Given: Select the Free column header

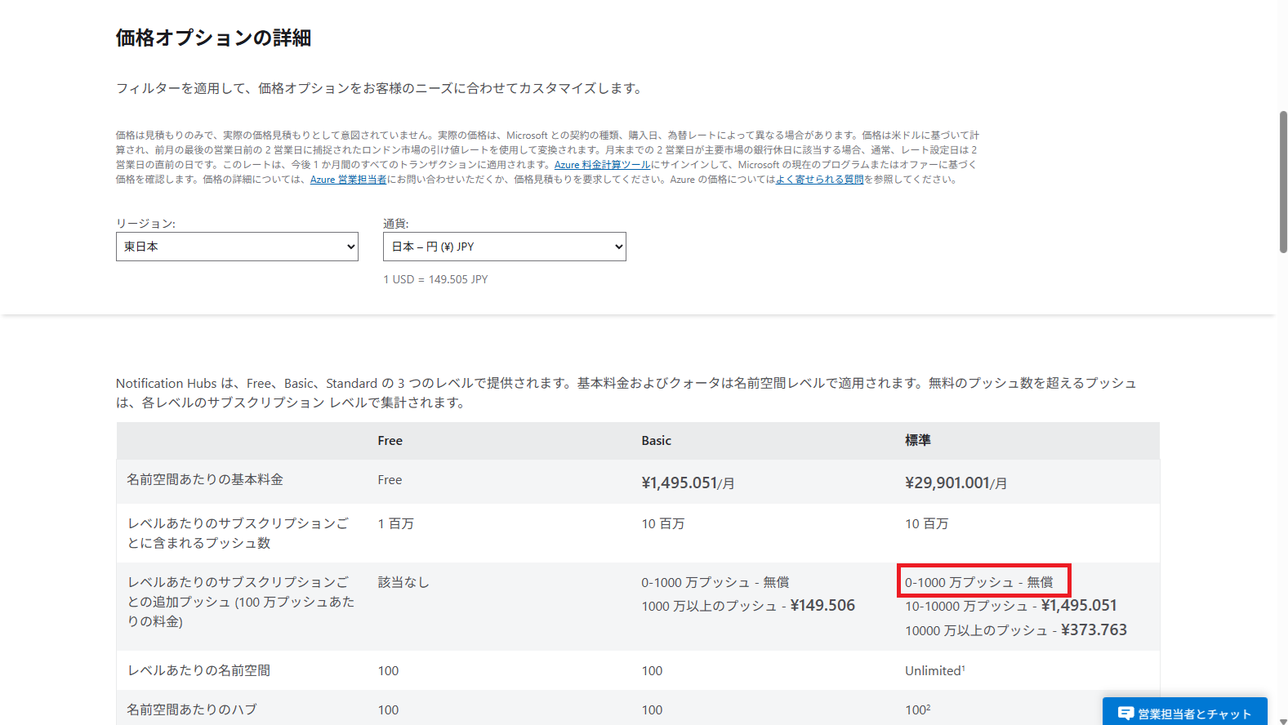Looking at the screenshot, I should [x=390, y=441].
